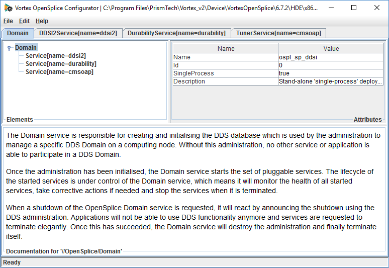Select the 'Description' attribute label cell
The height and width of the screenshot is (268, 389).
click(x=225, y=81)
